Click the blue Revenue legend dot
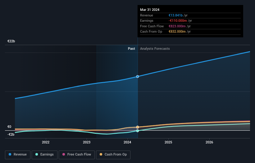The image size is (255, 163). click(10, 154)
